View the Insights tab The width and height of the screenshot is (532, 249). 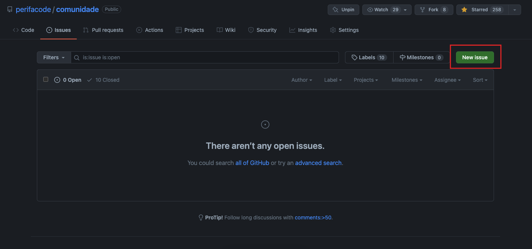[x=303, y=30]
